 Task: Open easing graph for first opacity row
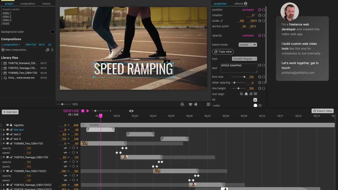(65, 148)
